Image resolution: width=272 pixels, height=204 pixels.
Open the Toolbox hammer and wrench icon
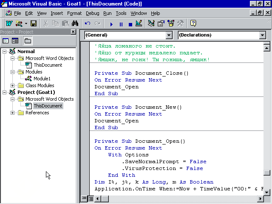tap(181, 23)
